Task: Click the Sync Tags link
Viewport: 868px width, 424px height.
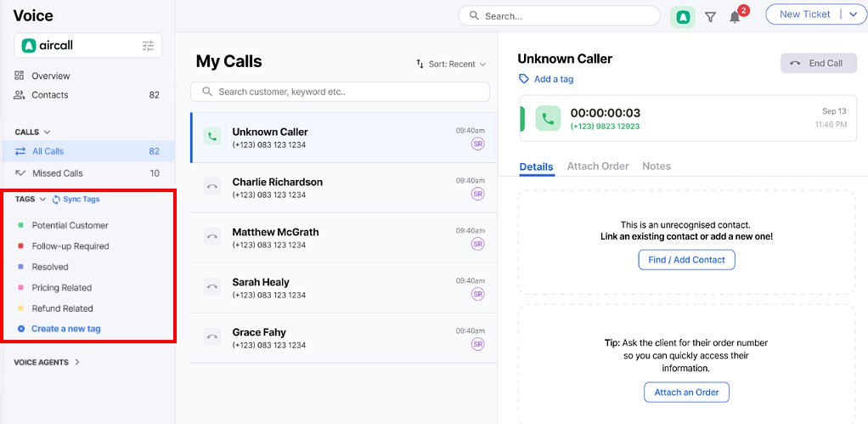Action: [x=82, y=200]
